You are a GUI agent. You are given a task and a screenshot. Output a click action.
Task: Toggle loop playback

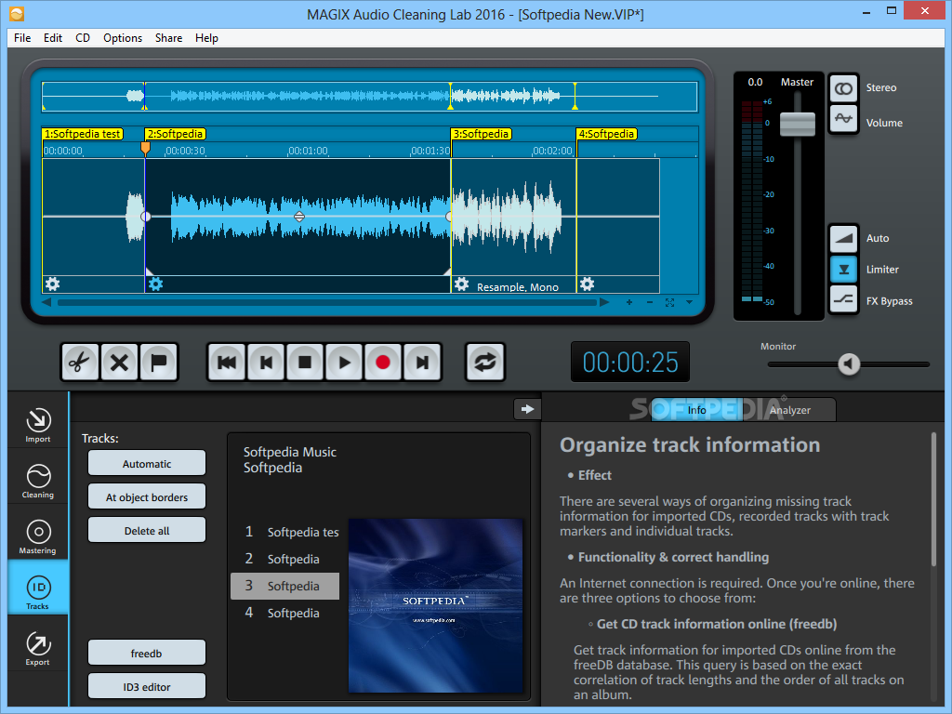485,363
